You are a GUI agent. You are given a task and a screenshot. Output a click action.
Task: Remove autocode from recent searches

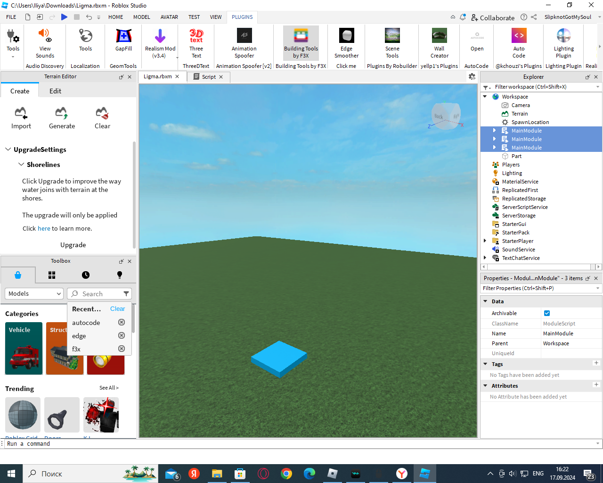click(122, 322)
